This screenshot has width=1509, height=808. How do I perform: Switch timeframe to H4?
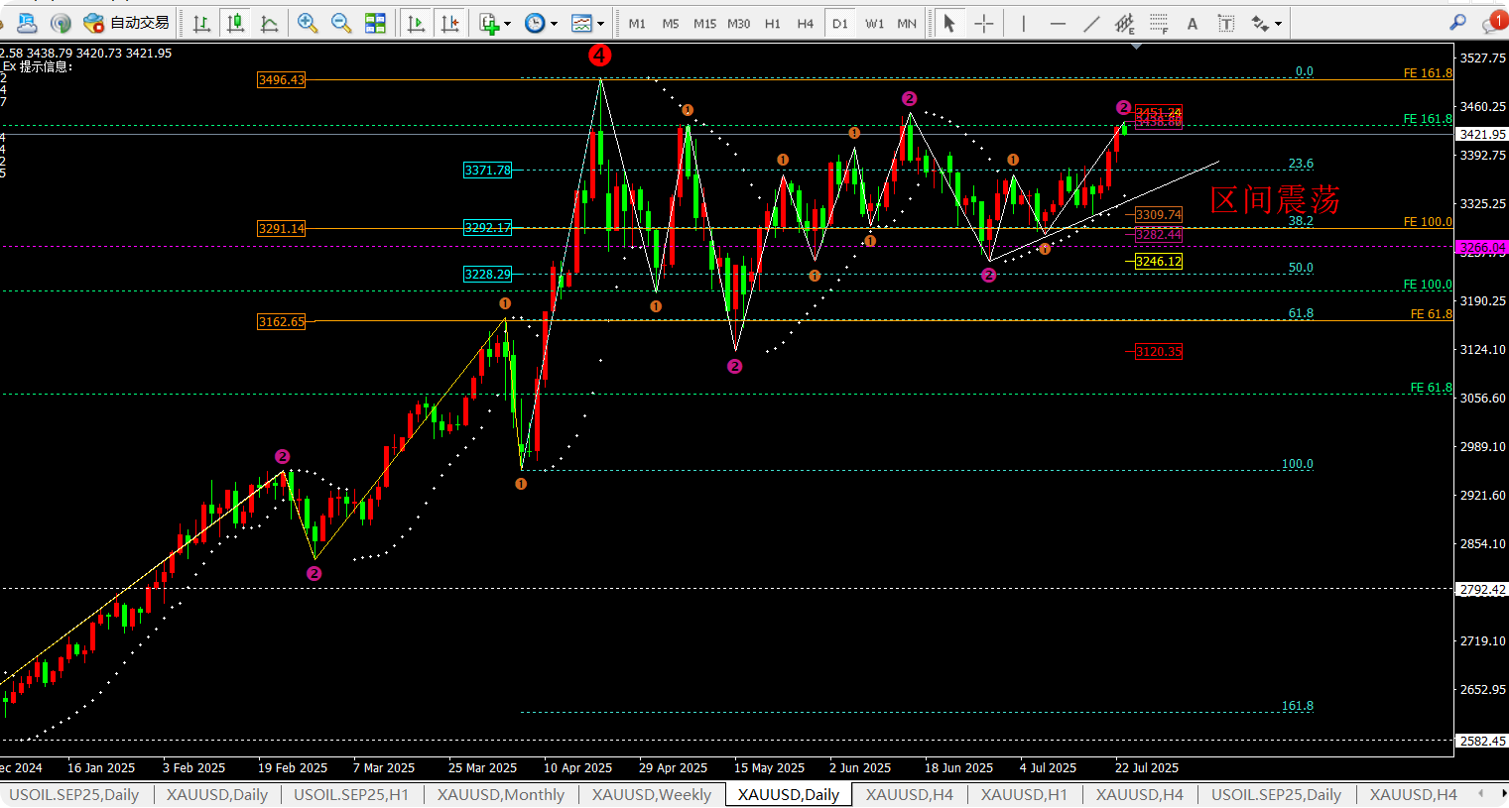tap(806, 23)
